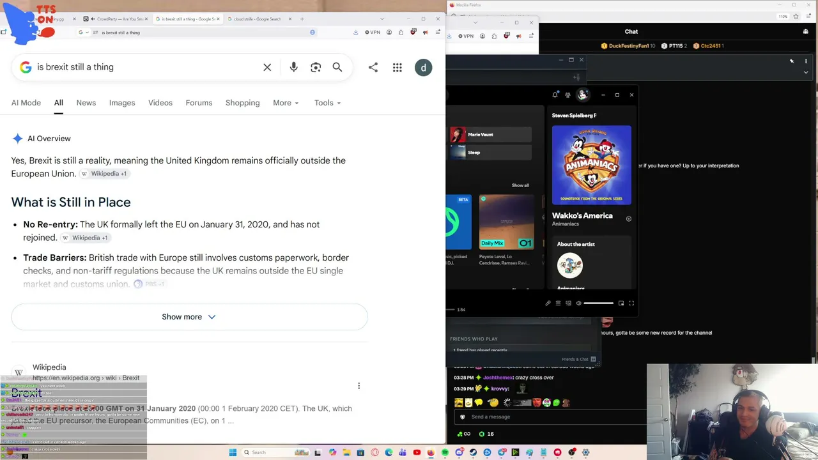Screen dimensions: 818x460
Task: Open the Brexit Wikipedia result link
Action: [x=26, y=393]
